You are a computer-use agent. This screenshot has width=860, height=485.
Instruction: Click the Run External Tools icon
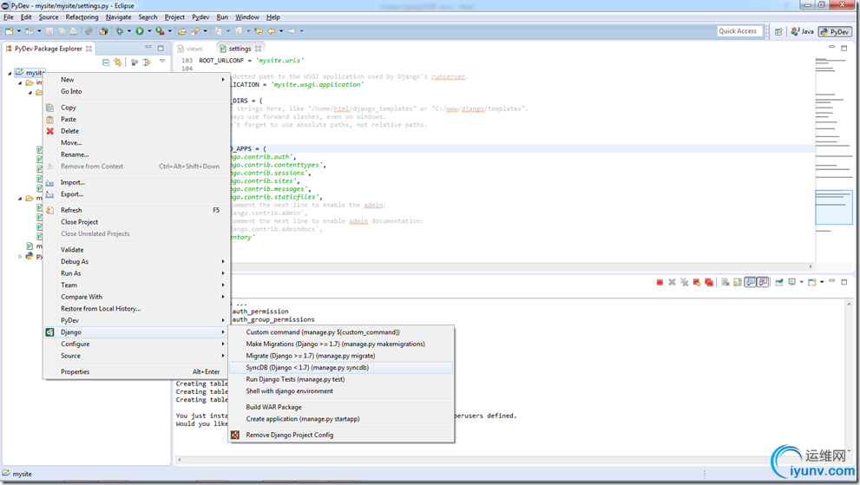pyautogui.click(x=161, y=31)
